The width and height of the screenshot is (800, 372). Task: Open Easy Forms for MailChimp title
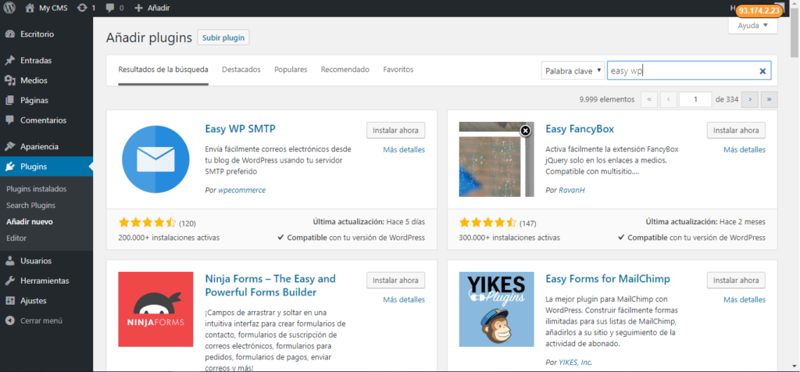coord(608,279)
